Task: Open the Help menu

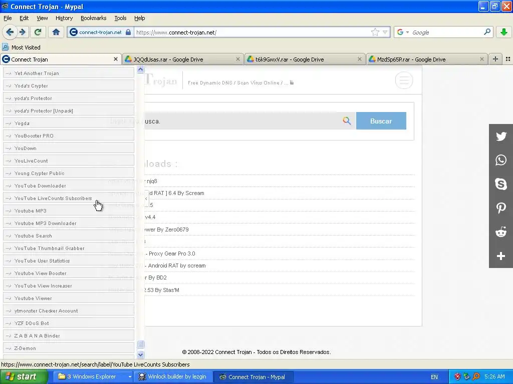Action: click(x=139, y=18)
